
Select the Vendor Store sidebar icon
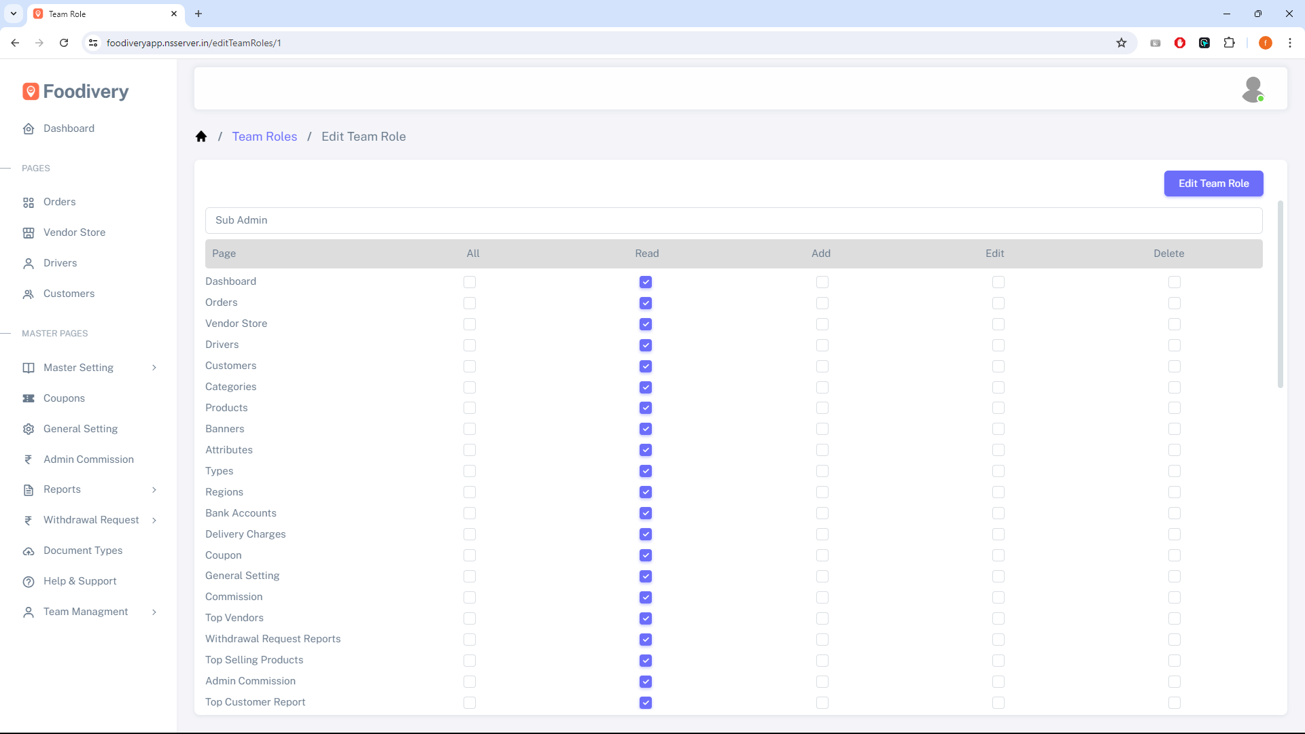pyautogui.click(x=28, y=232)
